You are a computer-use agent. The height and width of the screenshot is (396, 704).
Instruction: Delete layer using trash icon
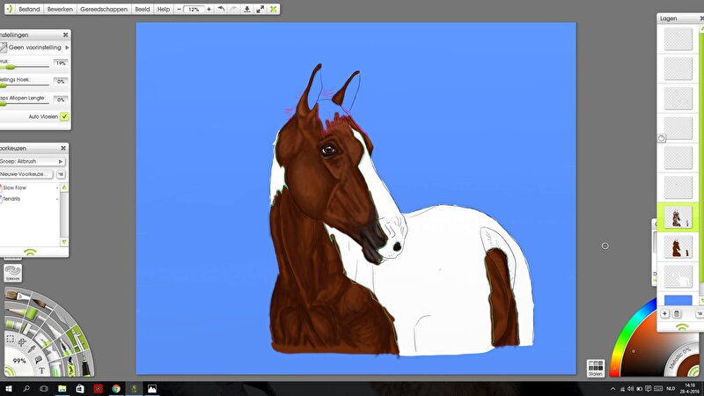tap(677, 314)
